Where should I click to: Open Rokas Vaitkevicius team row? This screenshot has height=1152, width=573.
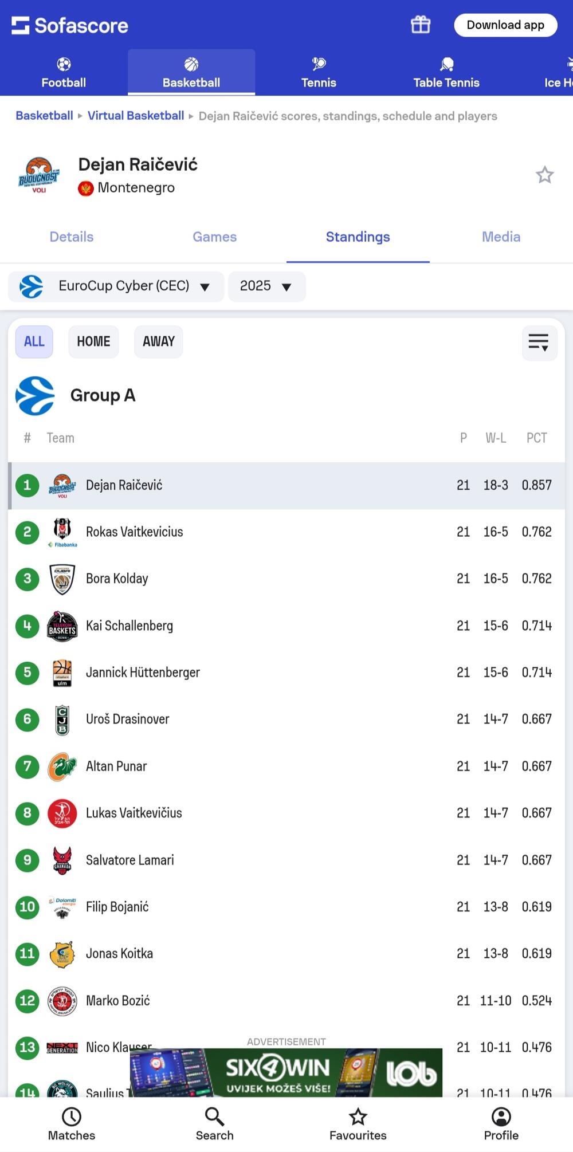135,532
